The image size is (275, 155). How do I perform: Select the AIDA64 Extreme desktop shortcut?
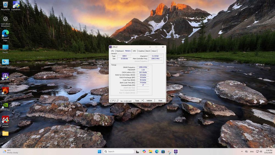(5, 122)
